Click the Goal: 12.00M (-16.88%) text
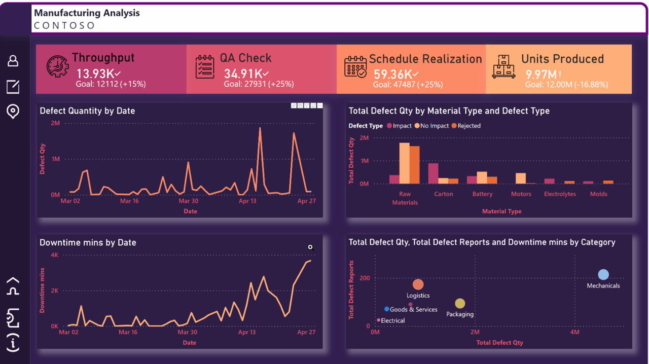Image resolution: width=649 pixels, height=364 pixels. pyautogui.click(x=566, y=85)
